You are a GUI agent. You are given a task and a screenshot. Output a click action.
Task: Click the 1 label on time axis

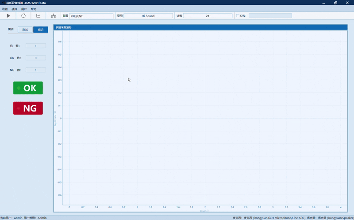click(x=137, y=207)
